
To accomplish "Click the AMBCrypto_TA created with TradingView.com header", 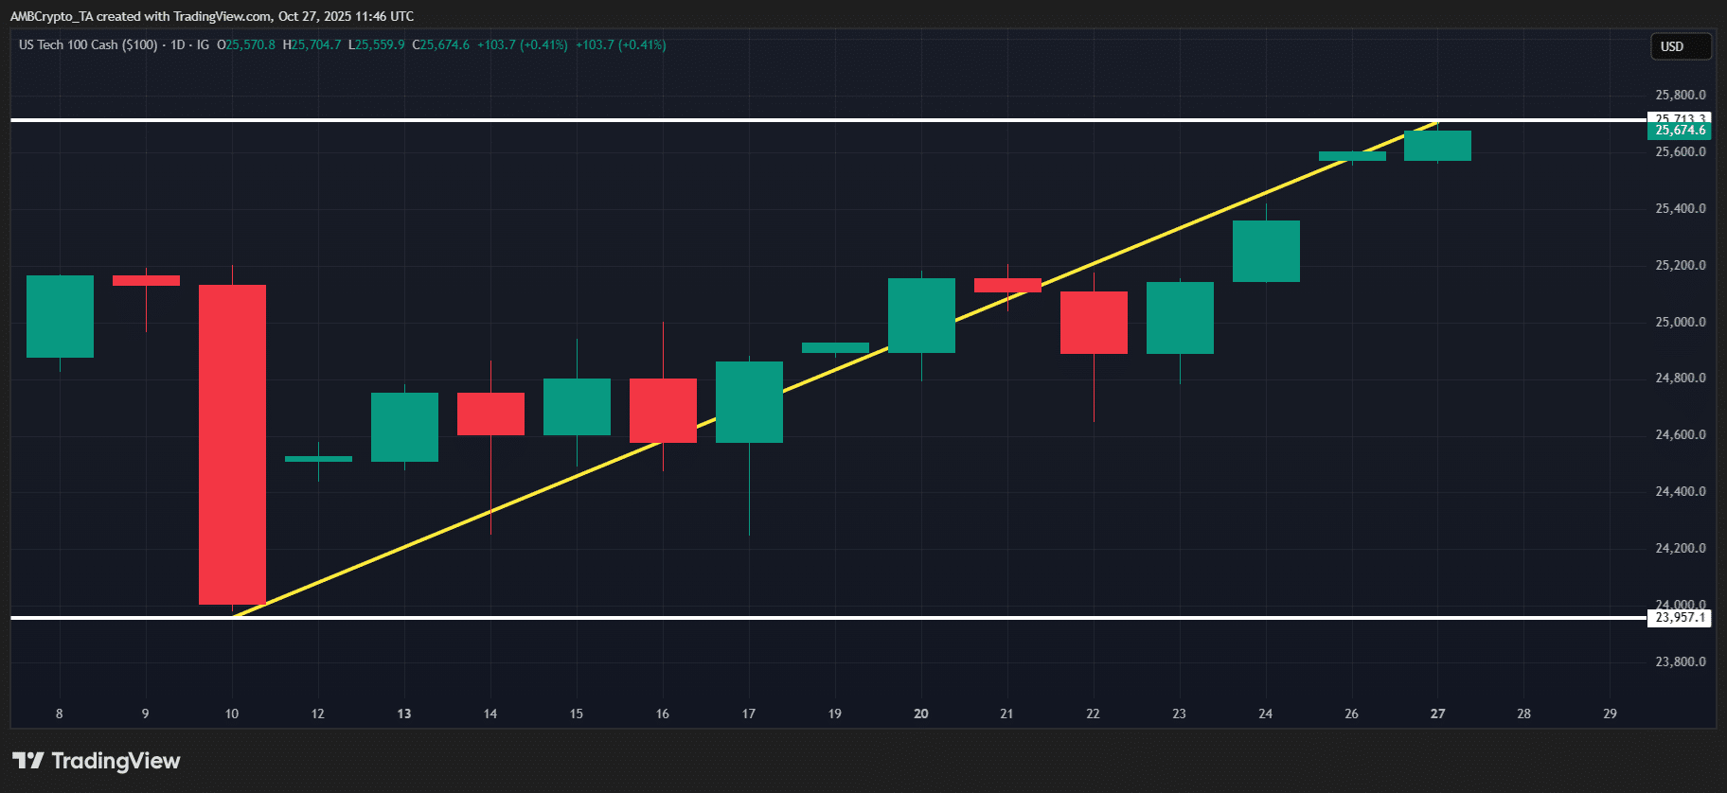I will [x=212, y=16].
